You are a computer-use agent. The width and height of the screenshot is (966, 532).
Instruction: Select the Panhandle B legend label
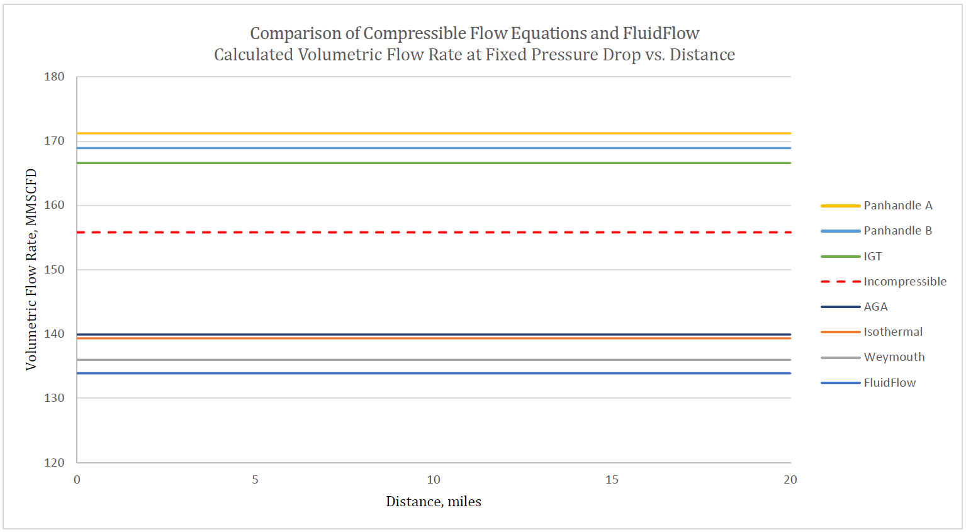pos(897,231)
